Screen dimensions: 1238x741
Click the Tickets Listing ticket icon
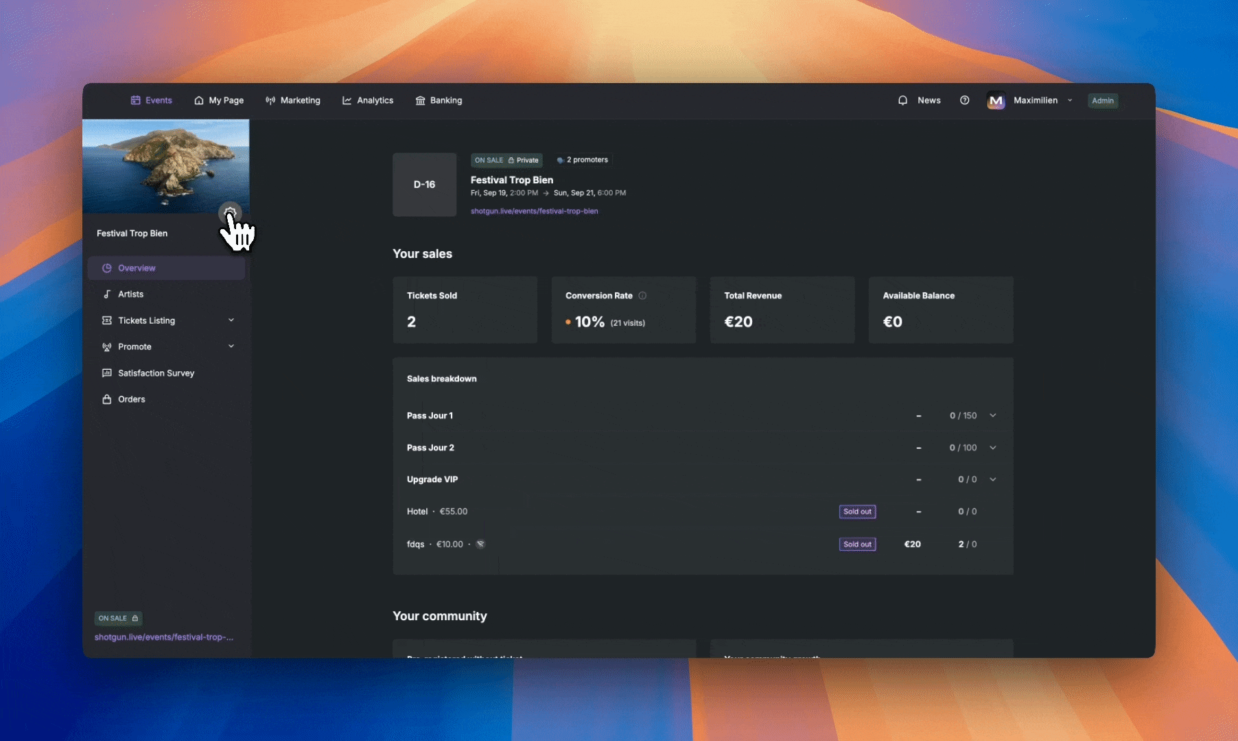click(x=106, y=320)
